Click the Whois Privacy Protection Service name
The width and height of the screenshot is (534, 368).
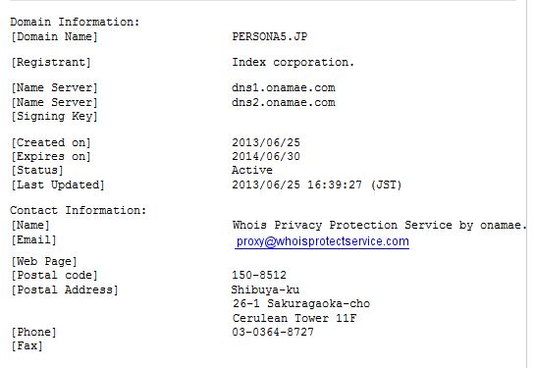(x=379, y=225)
